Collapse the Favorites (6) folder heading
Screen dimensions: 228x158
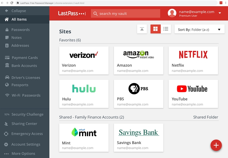70,40
